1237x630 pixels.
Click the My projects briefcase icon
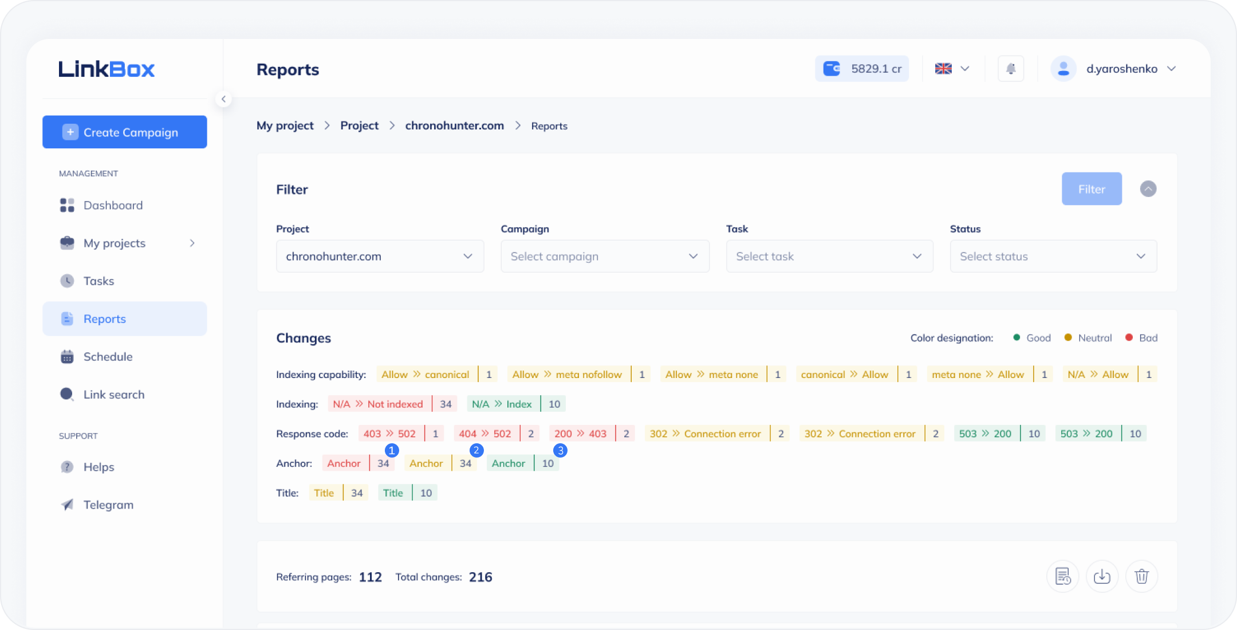[67, 243]
